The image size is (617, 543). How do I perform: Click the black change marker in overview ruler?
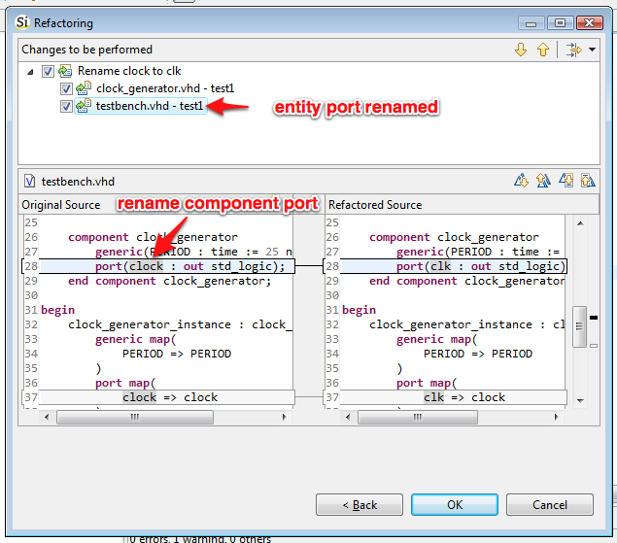click(594, 318)
